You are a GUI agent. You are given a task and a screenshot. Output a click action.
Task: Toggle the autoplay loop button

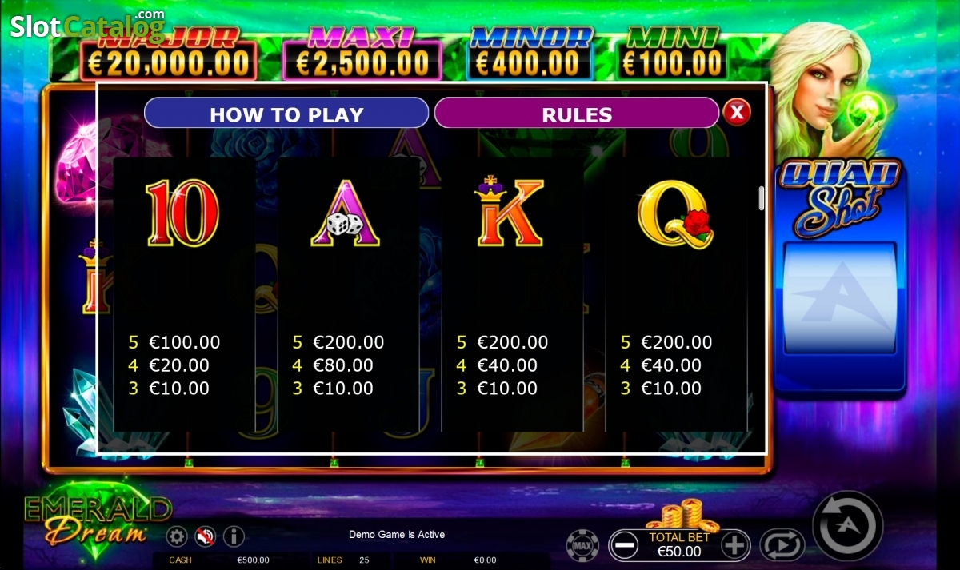(x=782, y=545)
